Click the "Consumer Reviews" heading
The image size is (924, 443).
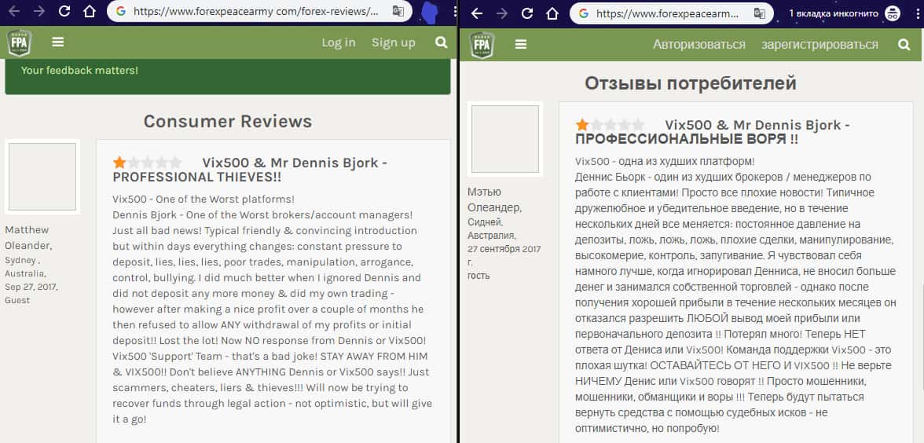point(228,121)
